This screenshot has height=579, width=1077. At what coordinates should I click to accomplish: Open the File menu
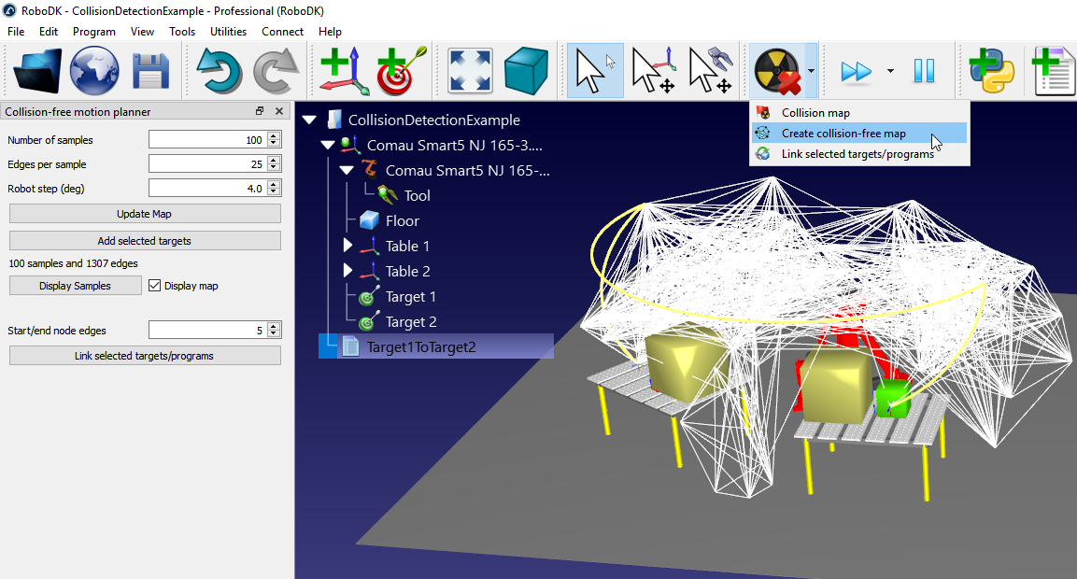coord(16,32)
